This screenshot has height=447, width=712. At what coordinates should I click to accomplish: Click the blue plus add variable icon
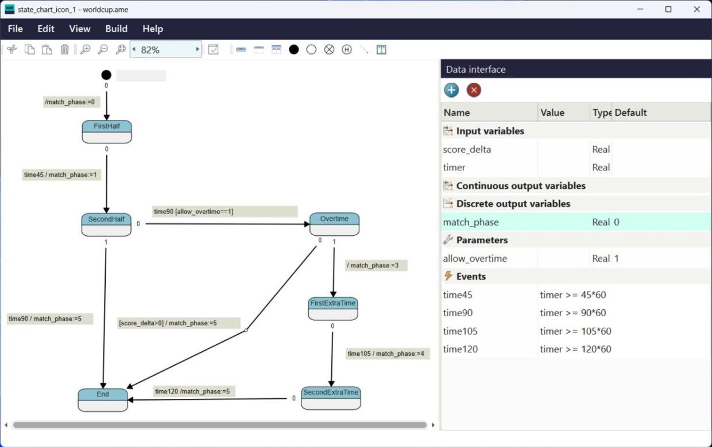click(x=451, y=90)
